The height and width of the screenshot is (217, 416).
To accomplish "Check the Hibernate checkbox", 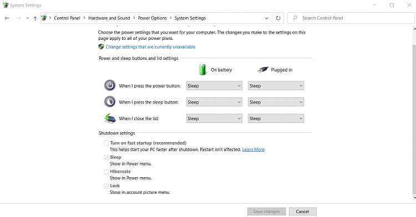I will [x=106, y=172].
